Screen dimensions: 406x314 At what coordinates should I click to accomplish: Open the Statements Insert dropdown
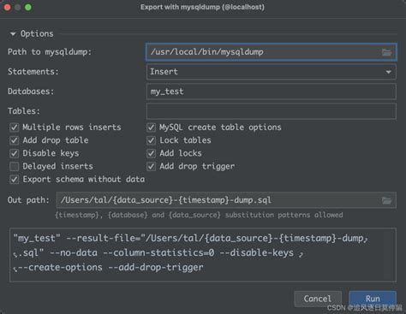coord(272,72)
